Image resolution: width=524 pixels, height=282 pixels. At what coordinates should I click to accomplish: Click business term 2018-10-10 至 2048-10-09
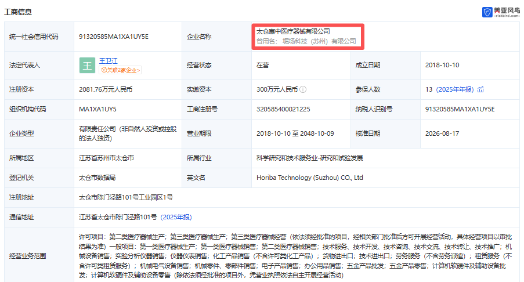(x=295, y=133)
